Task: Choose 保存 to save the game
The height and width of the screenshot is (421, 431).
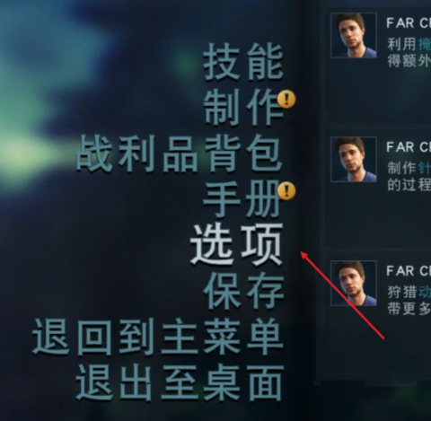Action: 243,291
